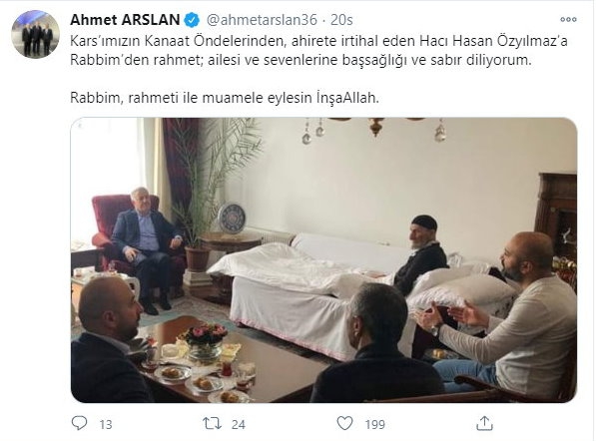Open the Ahmet ARSLAN display name link

(x=125, y=20)
